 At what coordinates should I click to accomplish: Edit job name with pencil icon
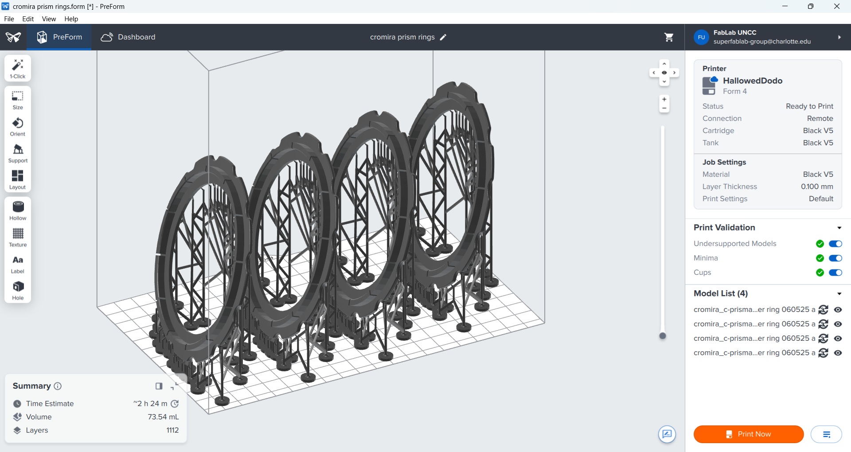pyautogui.click(x=443, y=37)
